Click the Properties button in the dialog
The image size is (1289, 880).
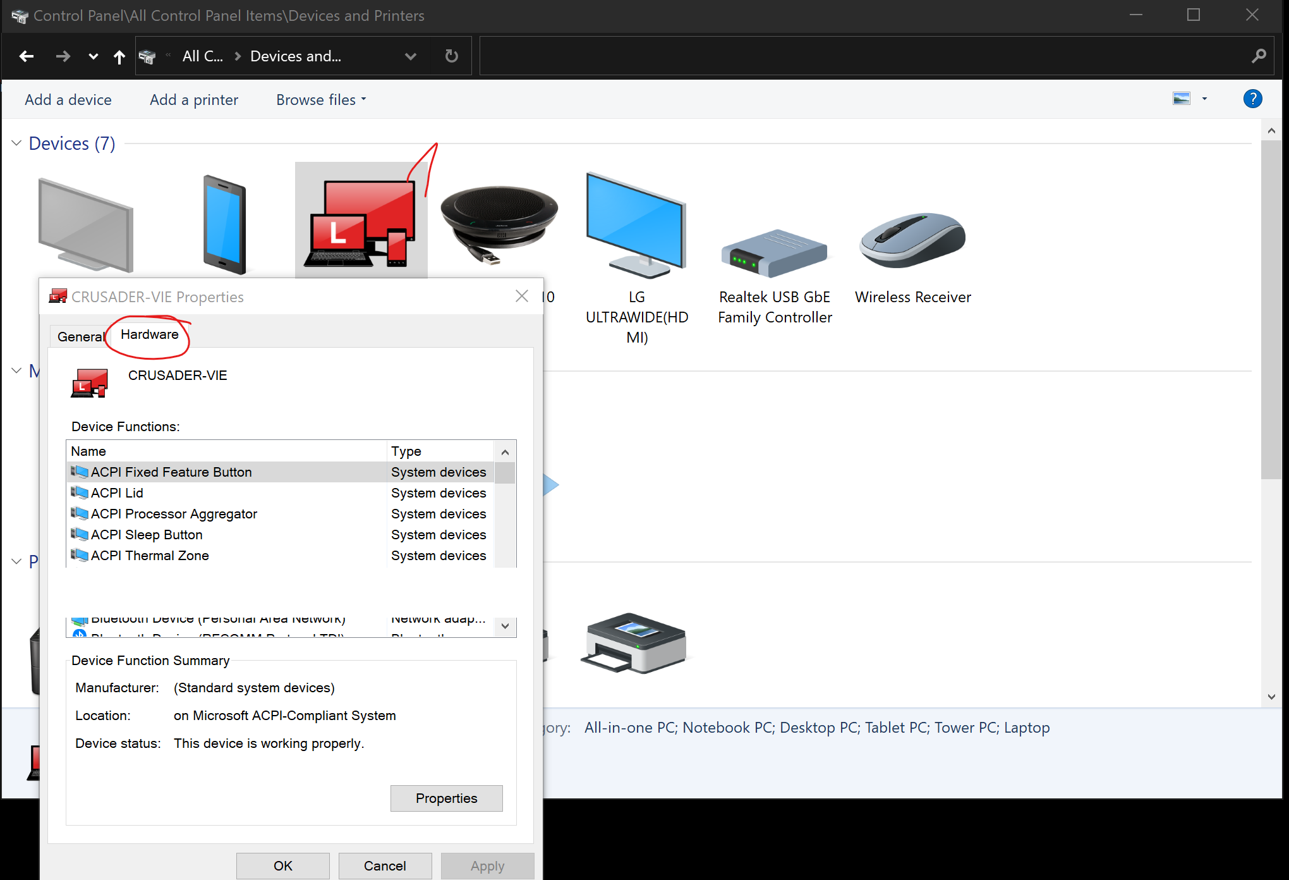(446, 798)
